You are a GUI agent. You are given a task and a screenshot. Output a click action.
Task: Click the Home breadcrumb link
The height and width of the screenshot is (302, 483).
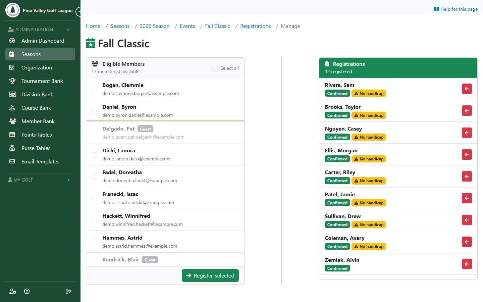93,26
